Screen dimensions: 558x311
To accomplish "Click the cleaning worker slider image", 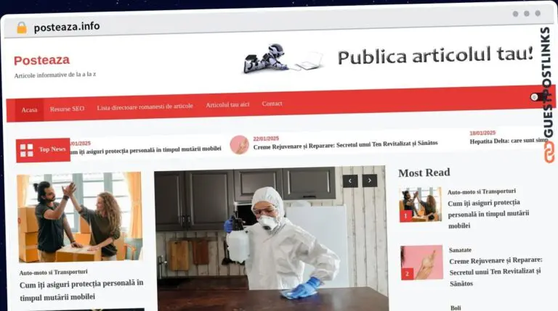I will tap(270, 239).
